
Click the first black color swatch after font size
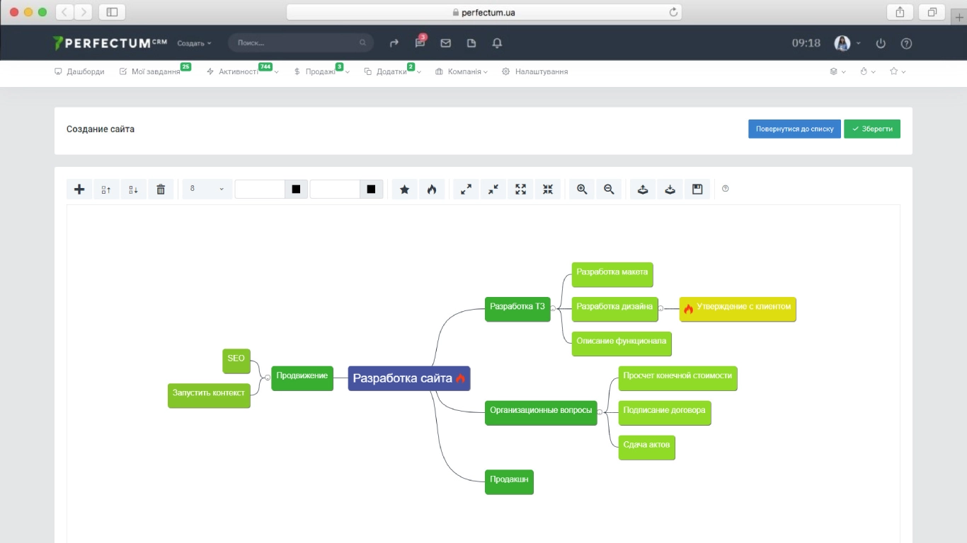point(296,189)
